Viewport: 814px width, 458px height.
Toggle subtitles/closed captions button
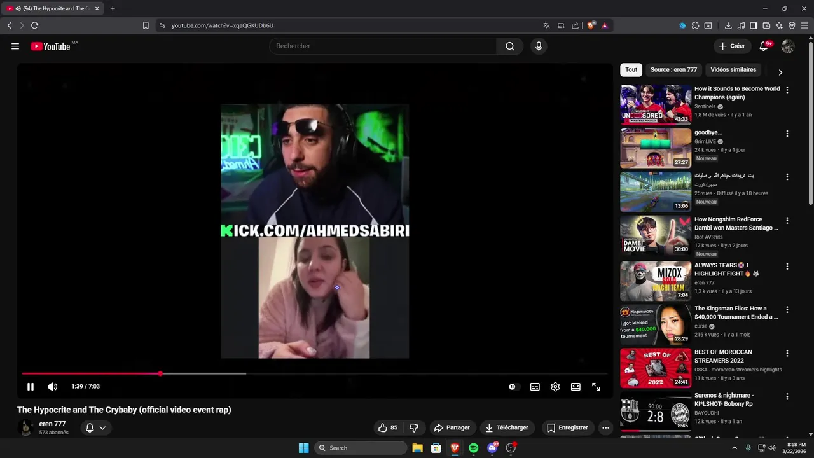[535, 387]
